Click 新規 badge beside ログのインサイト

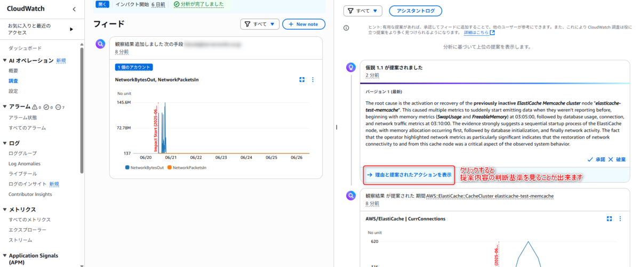54,184
